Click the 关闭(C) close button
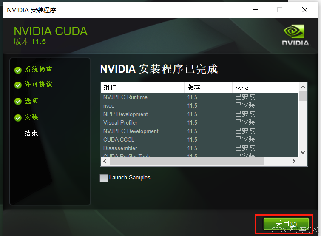 coord(286,224)
